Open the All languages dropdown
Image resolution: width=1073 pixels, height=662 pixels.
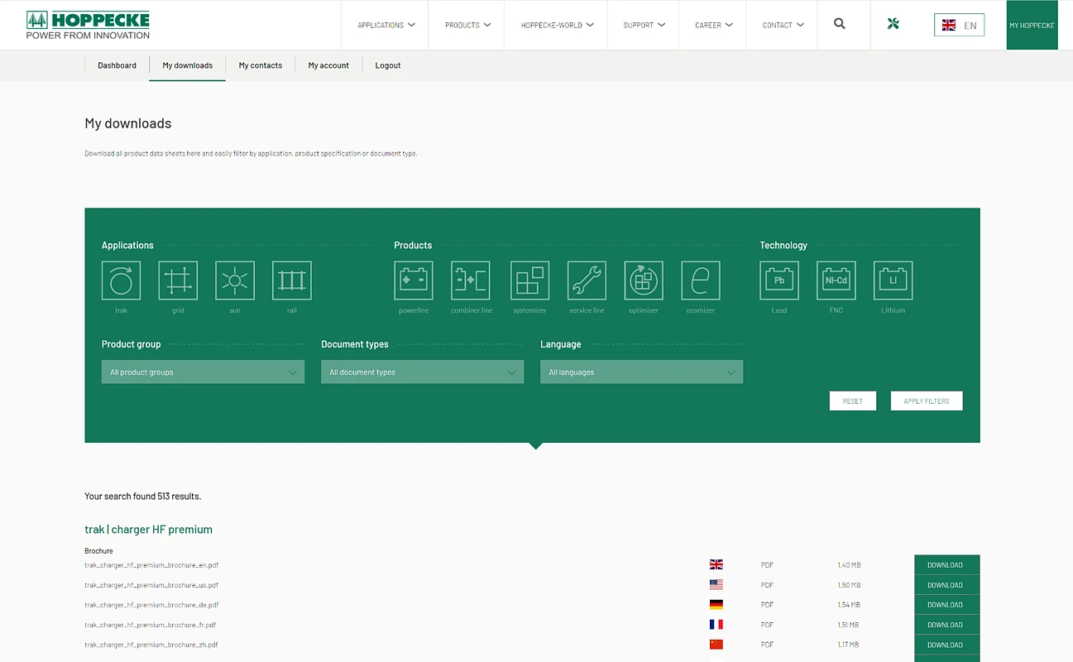point(641,372)
